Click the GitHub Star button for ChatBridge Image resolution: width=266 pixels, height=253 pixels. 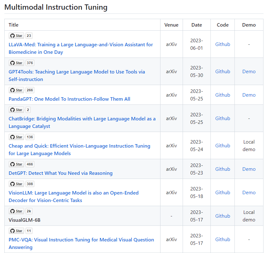16,110
